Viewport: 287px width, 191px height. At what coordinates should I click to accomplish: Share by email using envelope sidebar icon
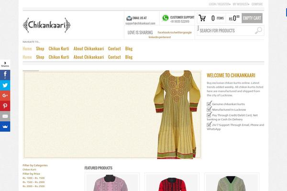(x=5, y=116)
